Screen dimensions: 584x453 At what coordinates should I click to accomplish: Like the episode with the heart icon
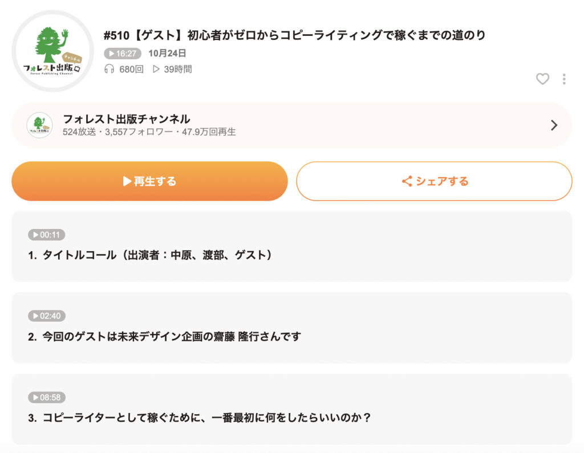[x=542, y=79]
